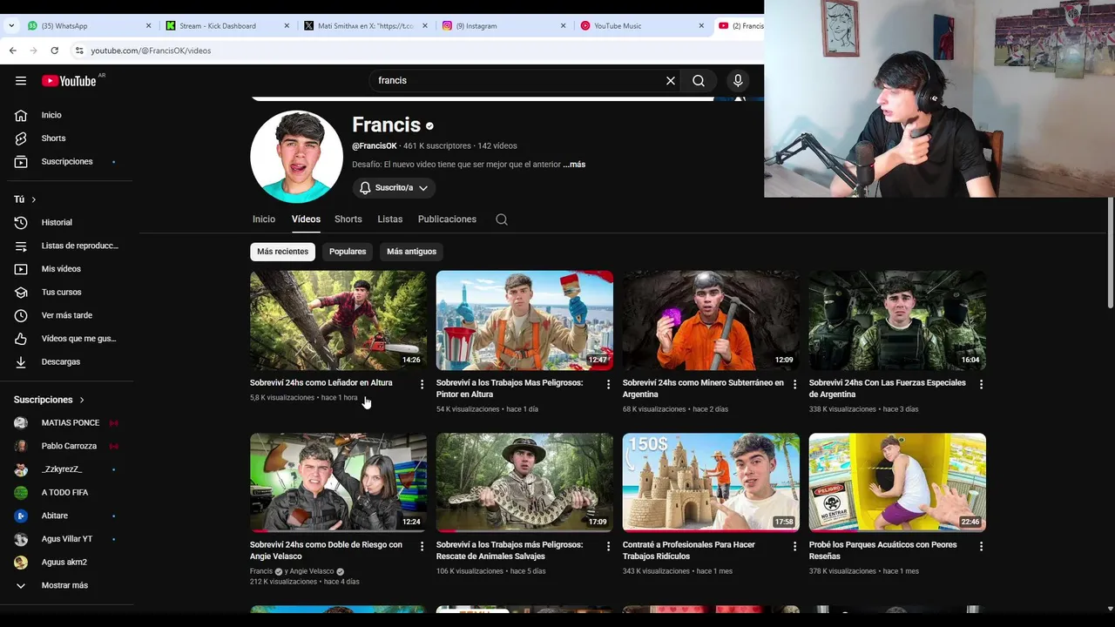Start voice search with the microphone icon

click(x=738, y=81)
